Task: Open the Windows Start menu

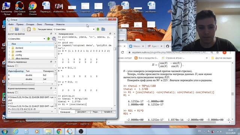Action: pos(4,131)
